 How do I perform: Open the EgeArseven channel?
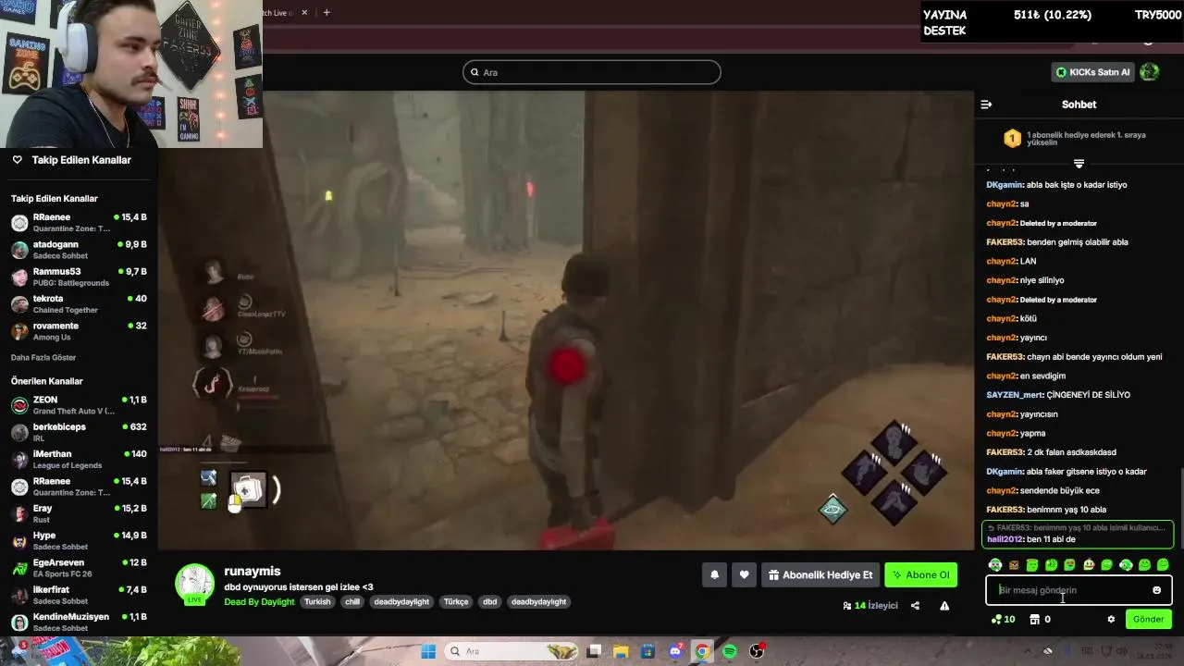pyautogui.click(x=79, y=568)
